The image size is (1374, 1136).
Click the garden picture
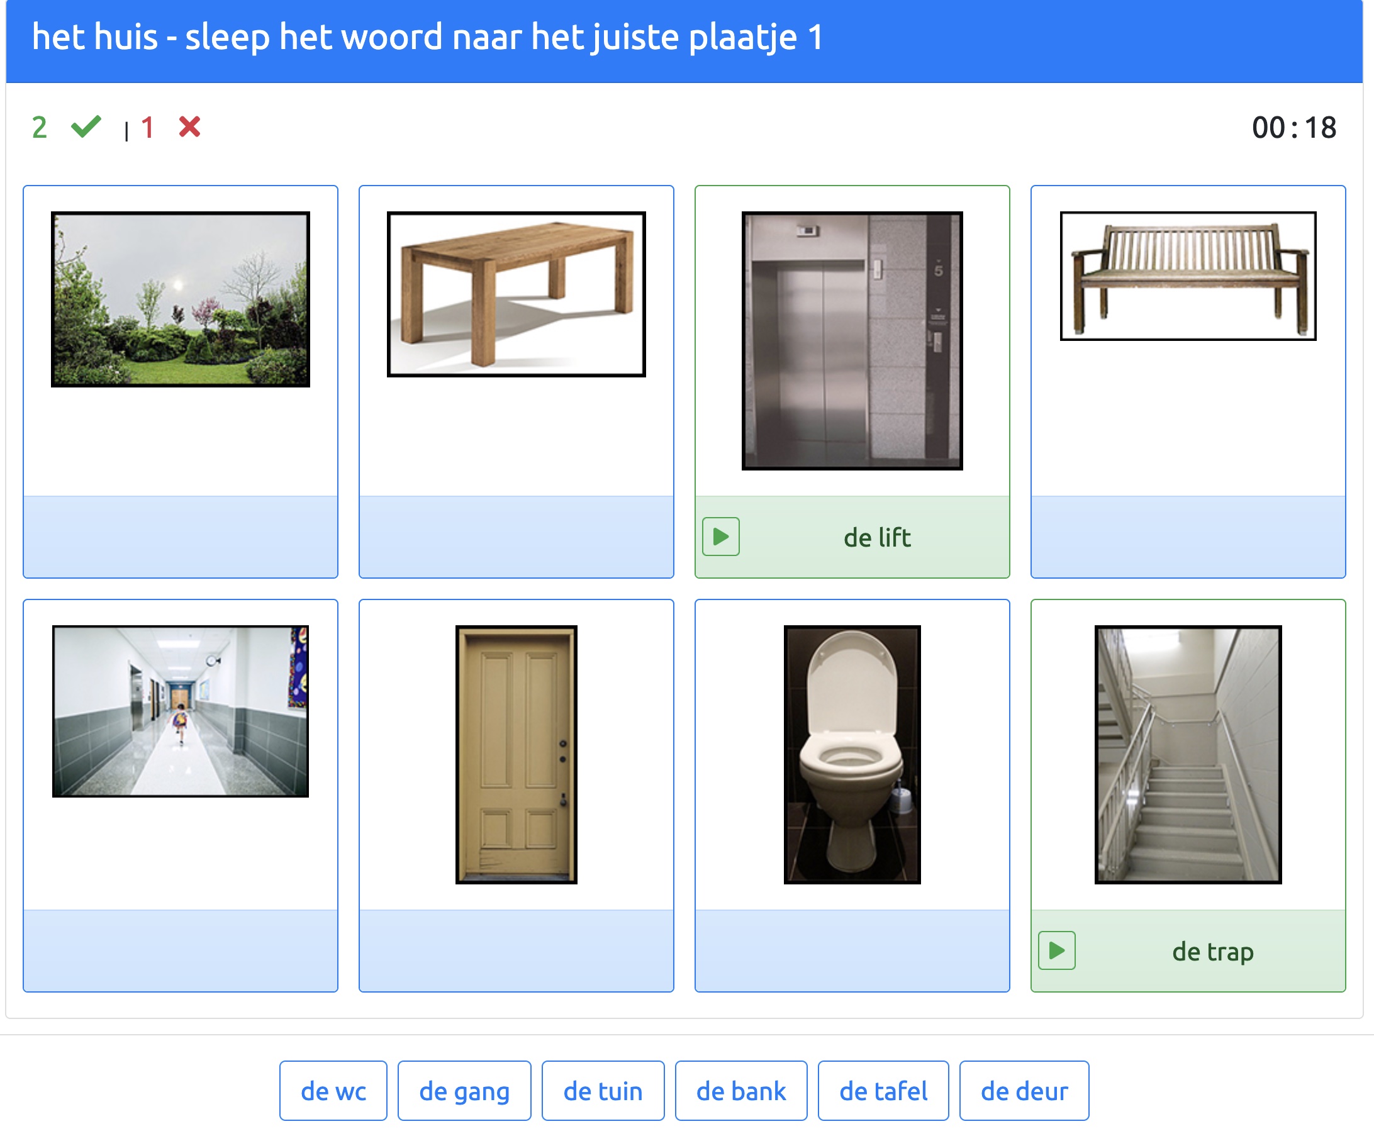click(181, 299)
